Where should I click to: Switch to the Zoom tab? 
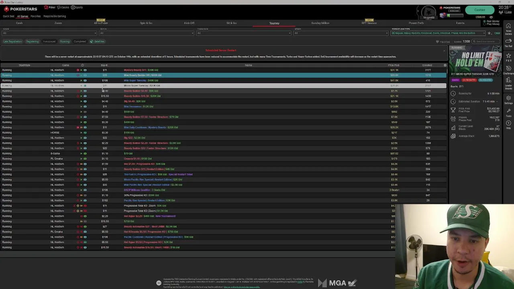(58, 23)
